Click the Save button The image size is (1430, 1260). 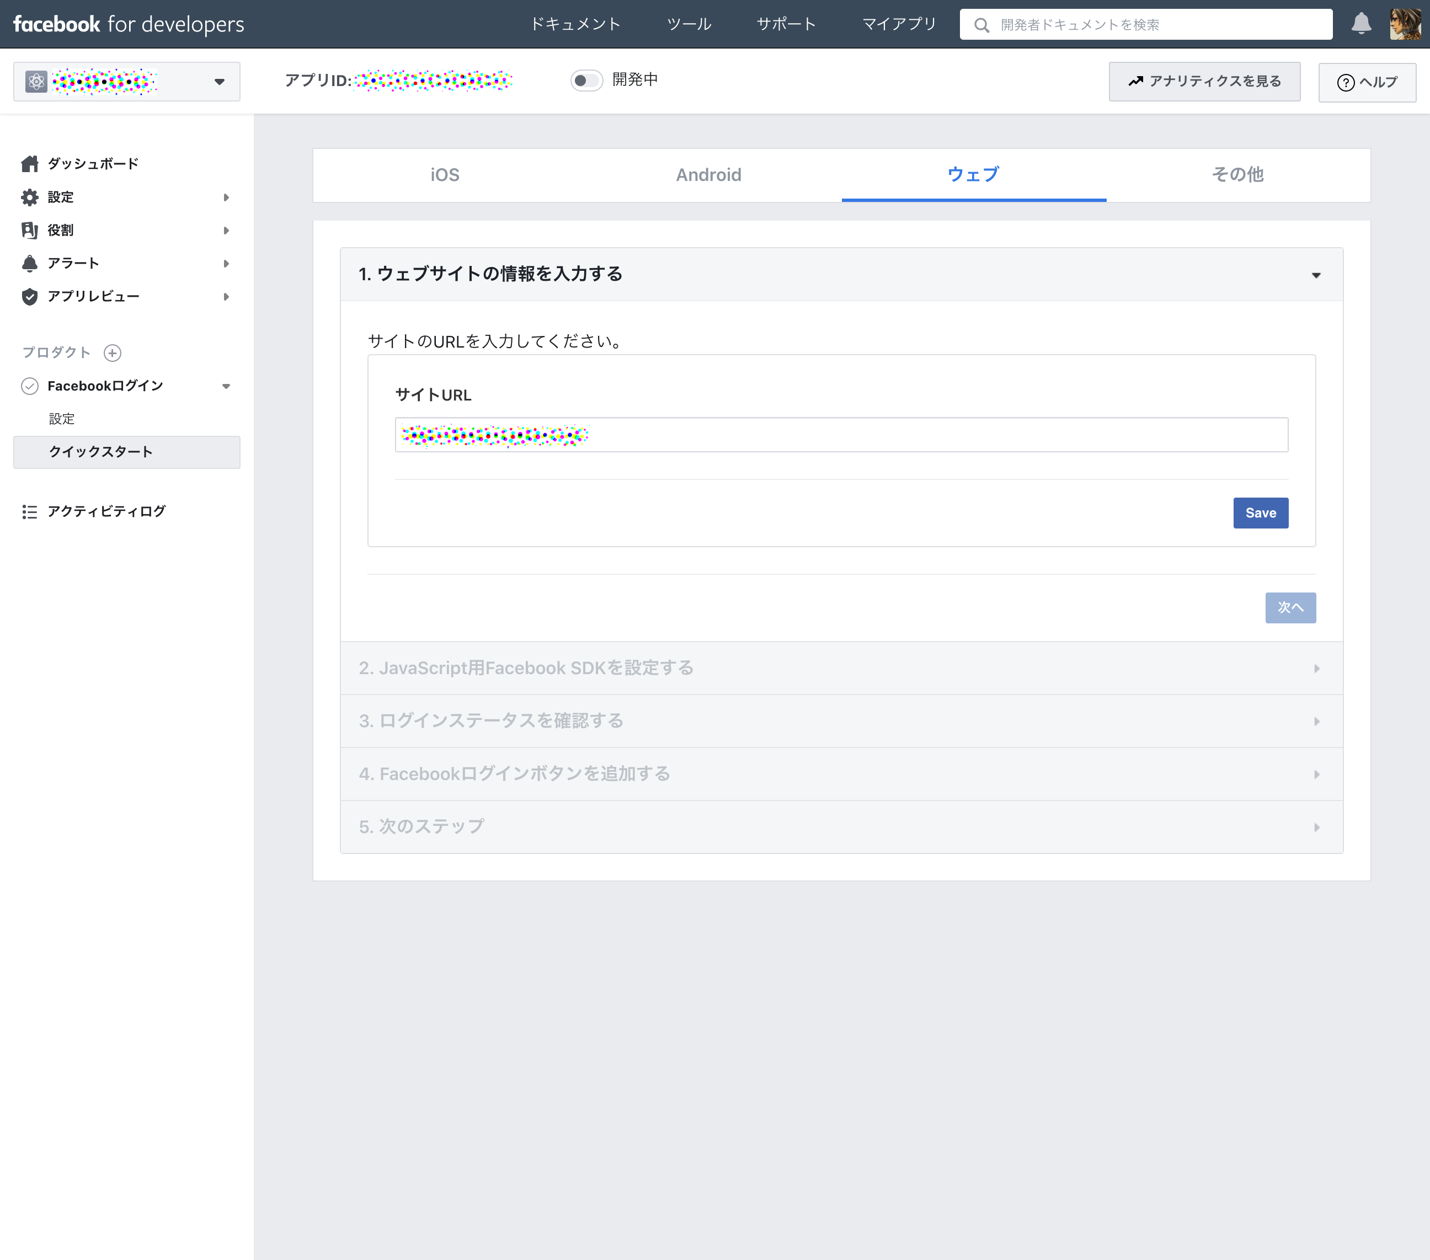click(1260, 513)
